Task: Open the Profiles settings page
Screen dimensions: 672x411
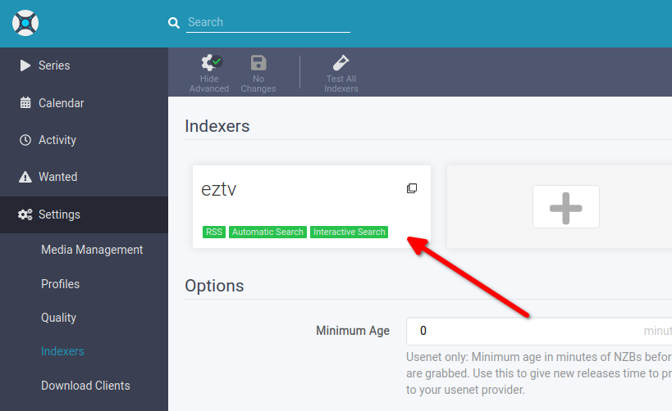Action: point(61,284)
